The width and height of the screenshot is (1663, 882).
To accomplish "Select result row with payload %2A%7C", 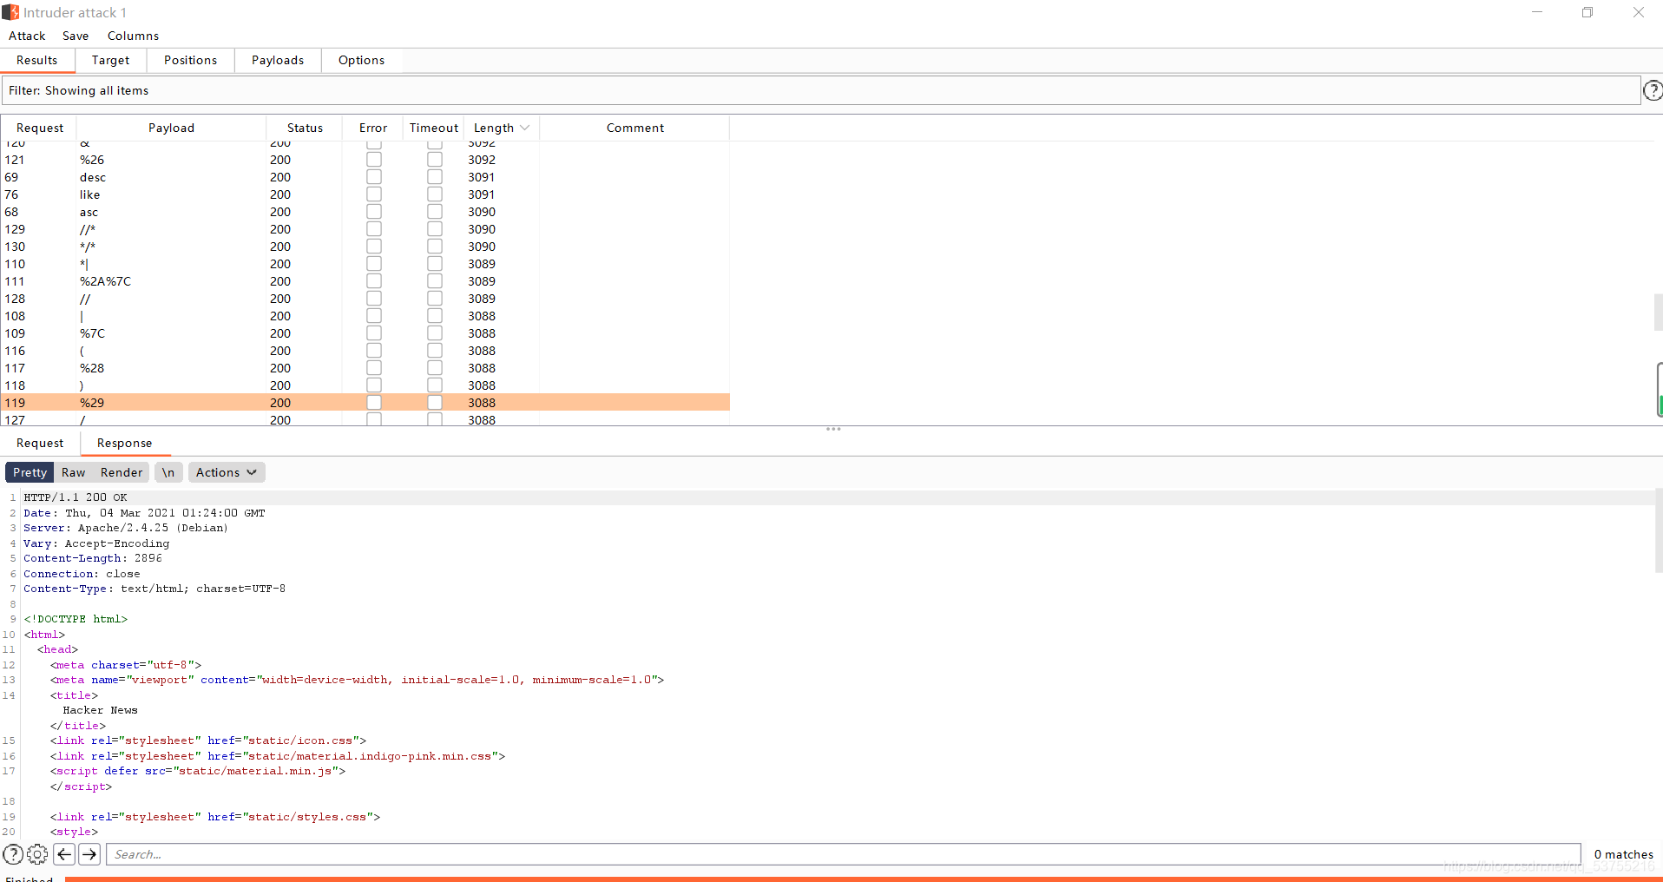I will pos(365,281).
